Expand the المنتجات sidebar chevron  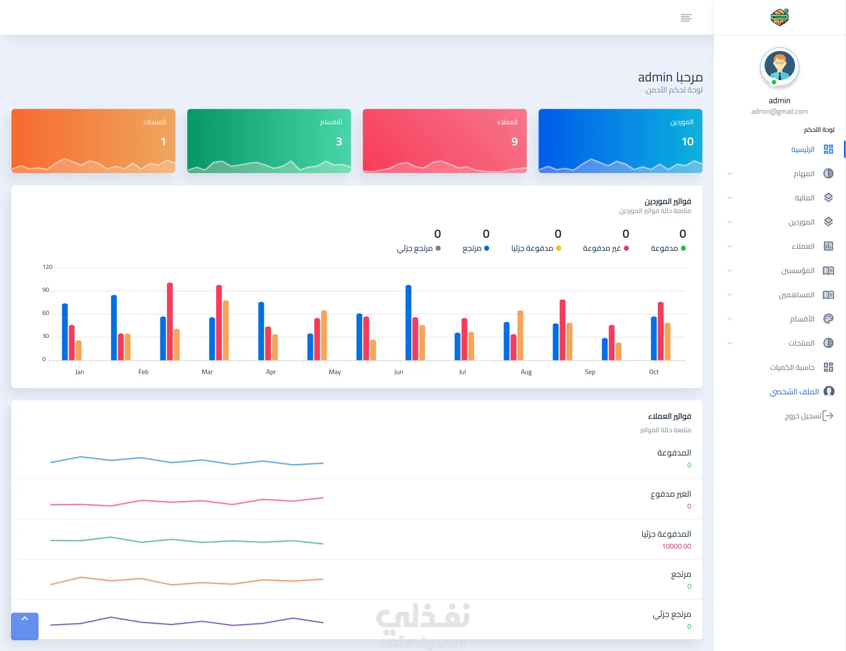(730, 343)
